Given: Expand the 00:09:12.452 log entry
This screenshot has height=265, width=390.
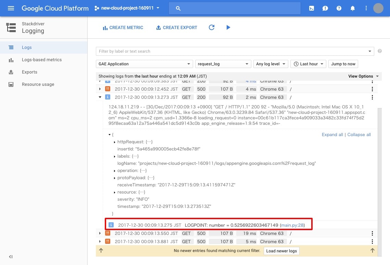Looking at the screenshot, I should pos(100,89).
